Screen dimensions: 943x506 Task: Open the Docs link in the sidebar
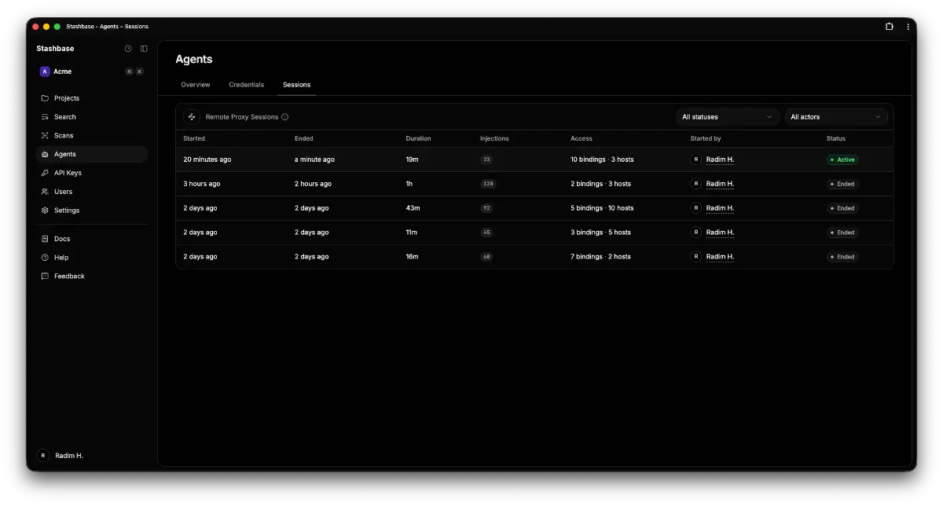92,239
